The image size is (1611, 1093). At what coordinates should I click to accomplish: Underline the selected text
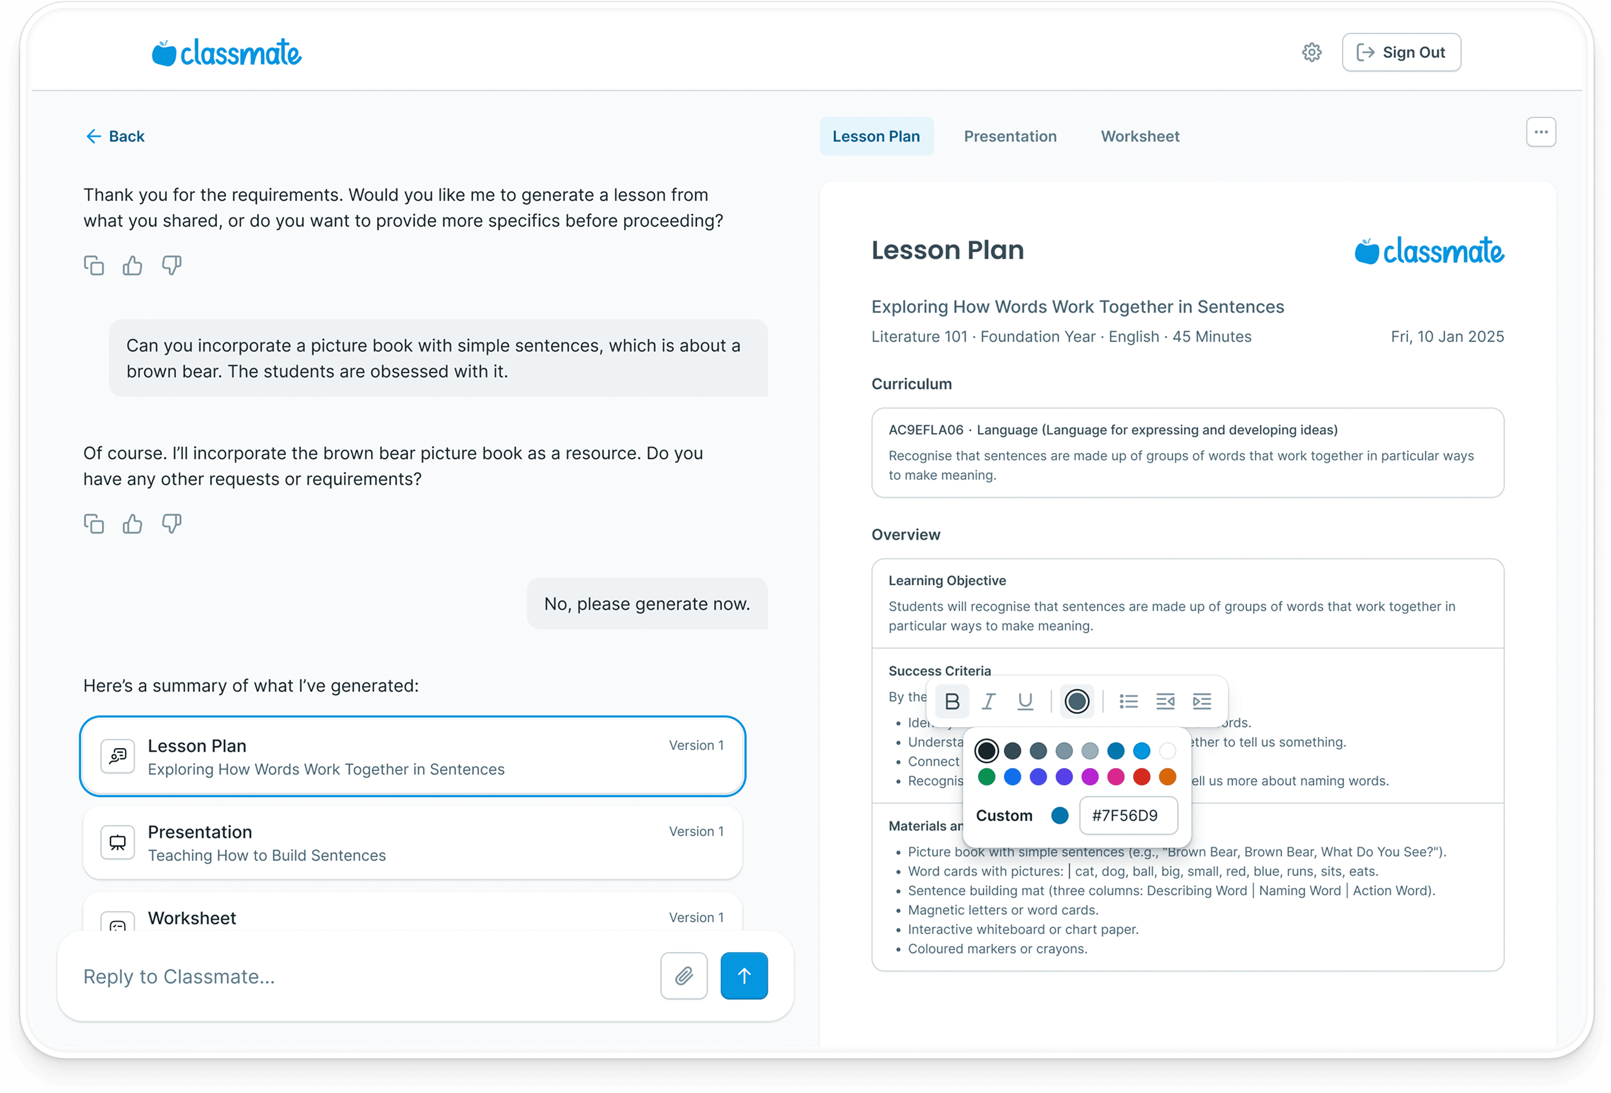tap(1025, 701)
